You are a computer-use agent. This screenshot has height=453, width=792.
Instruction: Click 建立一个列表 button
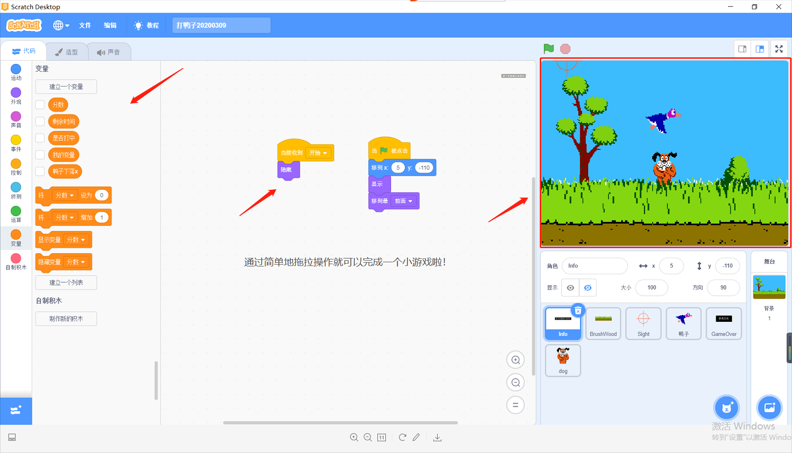66,282
